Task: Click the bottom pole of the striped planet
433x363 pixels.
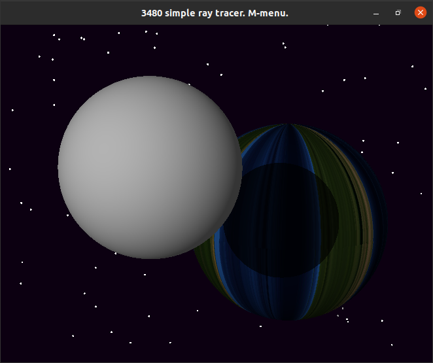Action: click(288, 318)
